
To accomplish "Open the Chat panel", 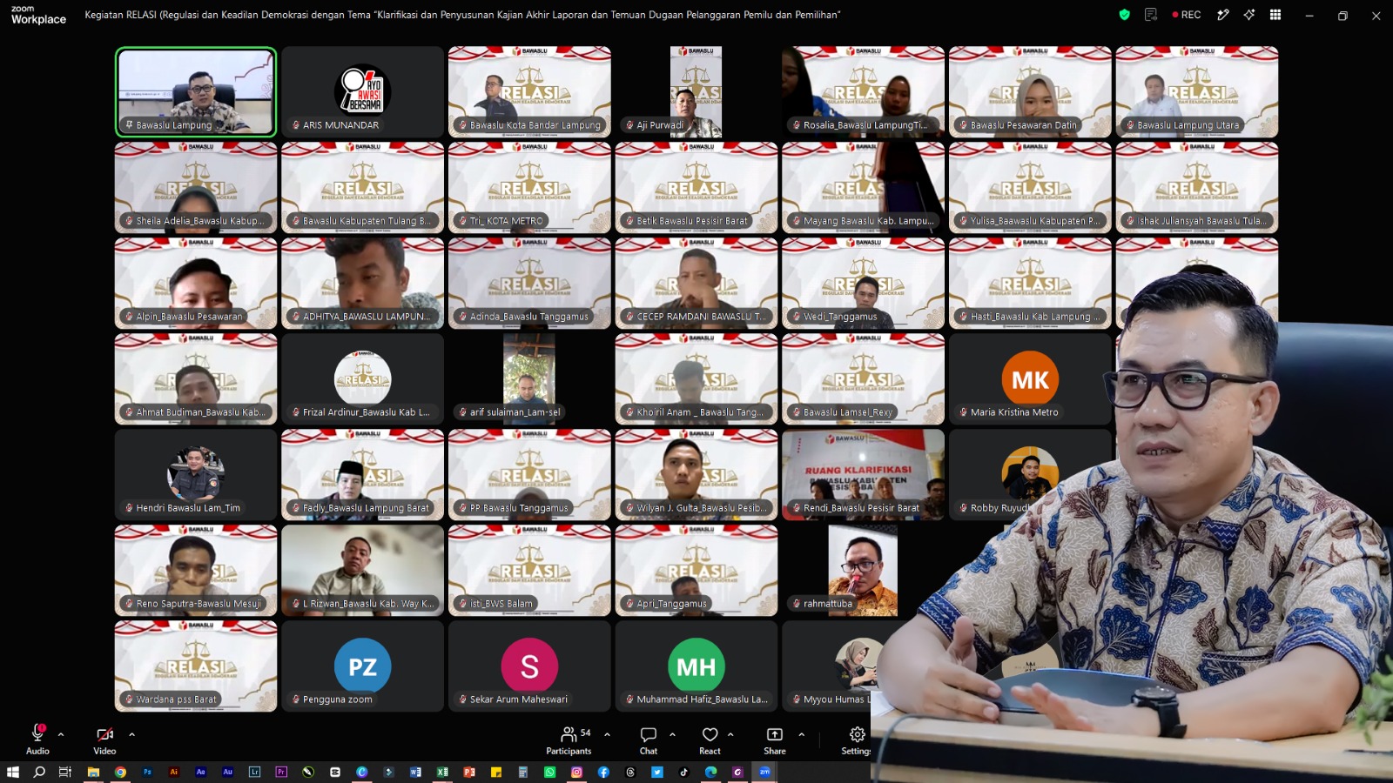I will tap(649, 739).
